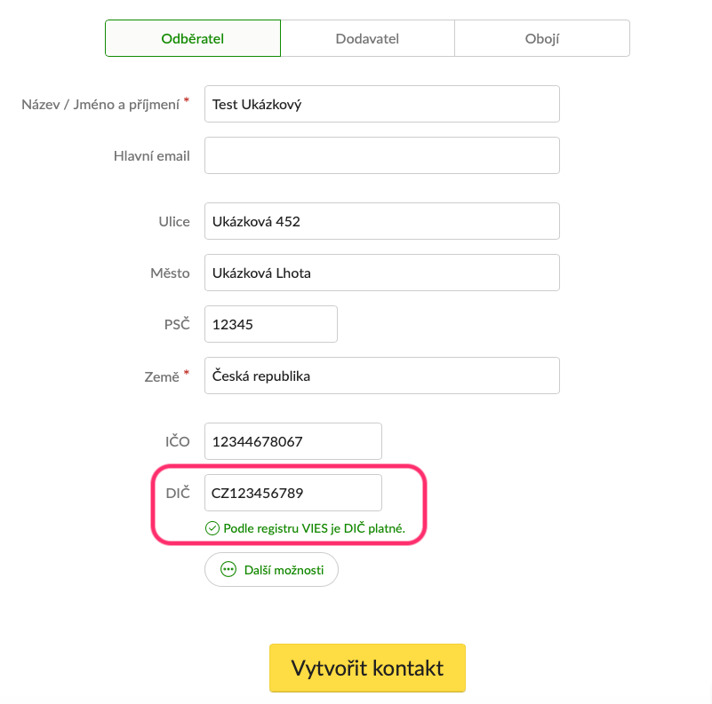
Task: Click the green checkmark icon beside VIES message
Action: click(x=212, y=528)
